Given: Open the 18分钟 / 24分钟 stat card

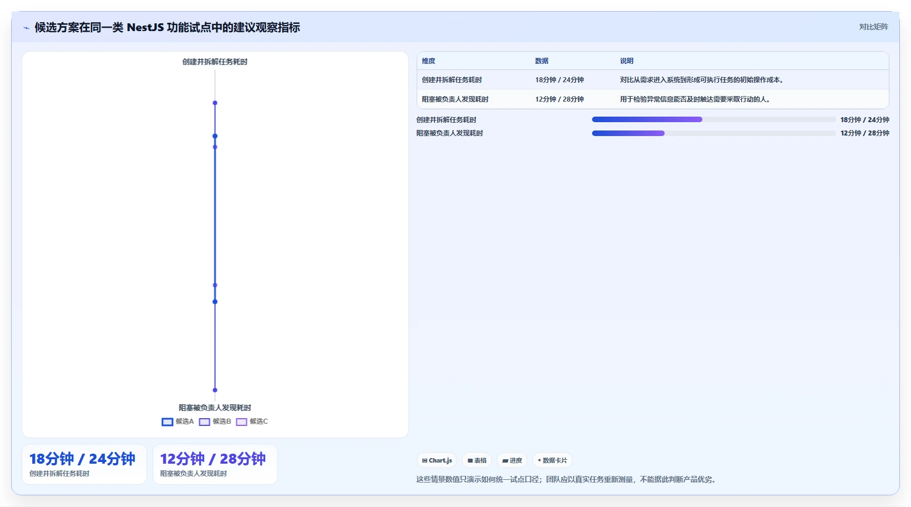Looking at the screenshot, I should pos(84,464).
